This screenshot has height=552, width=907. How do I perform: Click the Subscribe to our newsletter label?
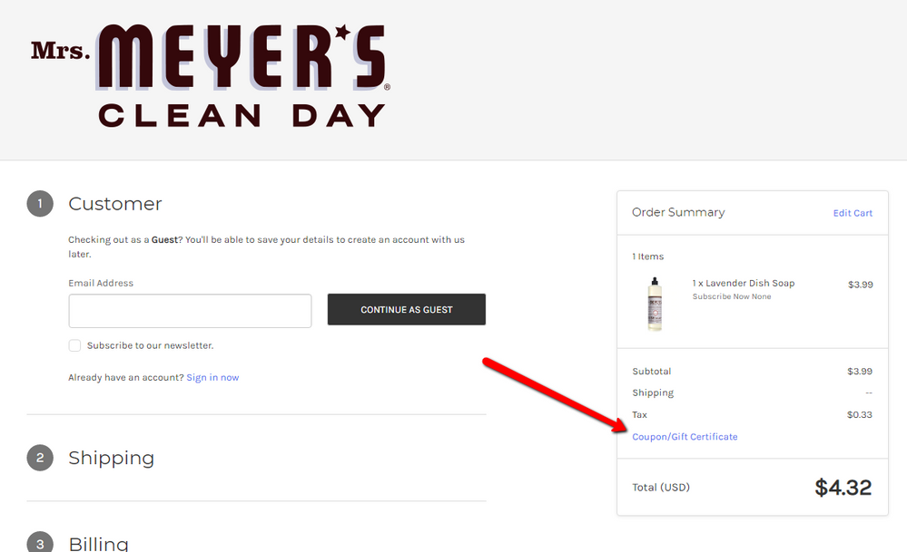tap(151, 345)
